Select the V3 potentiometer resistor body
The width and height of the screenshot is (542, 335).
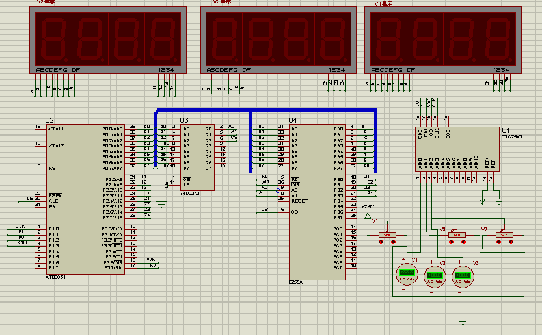point(504,235)
